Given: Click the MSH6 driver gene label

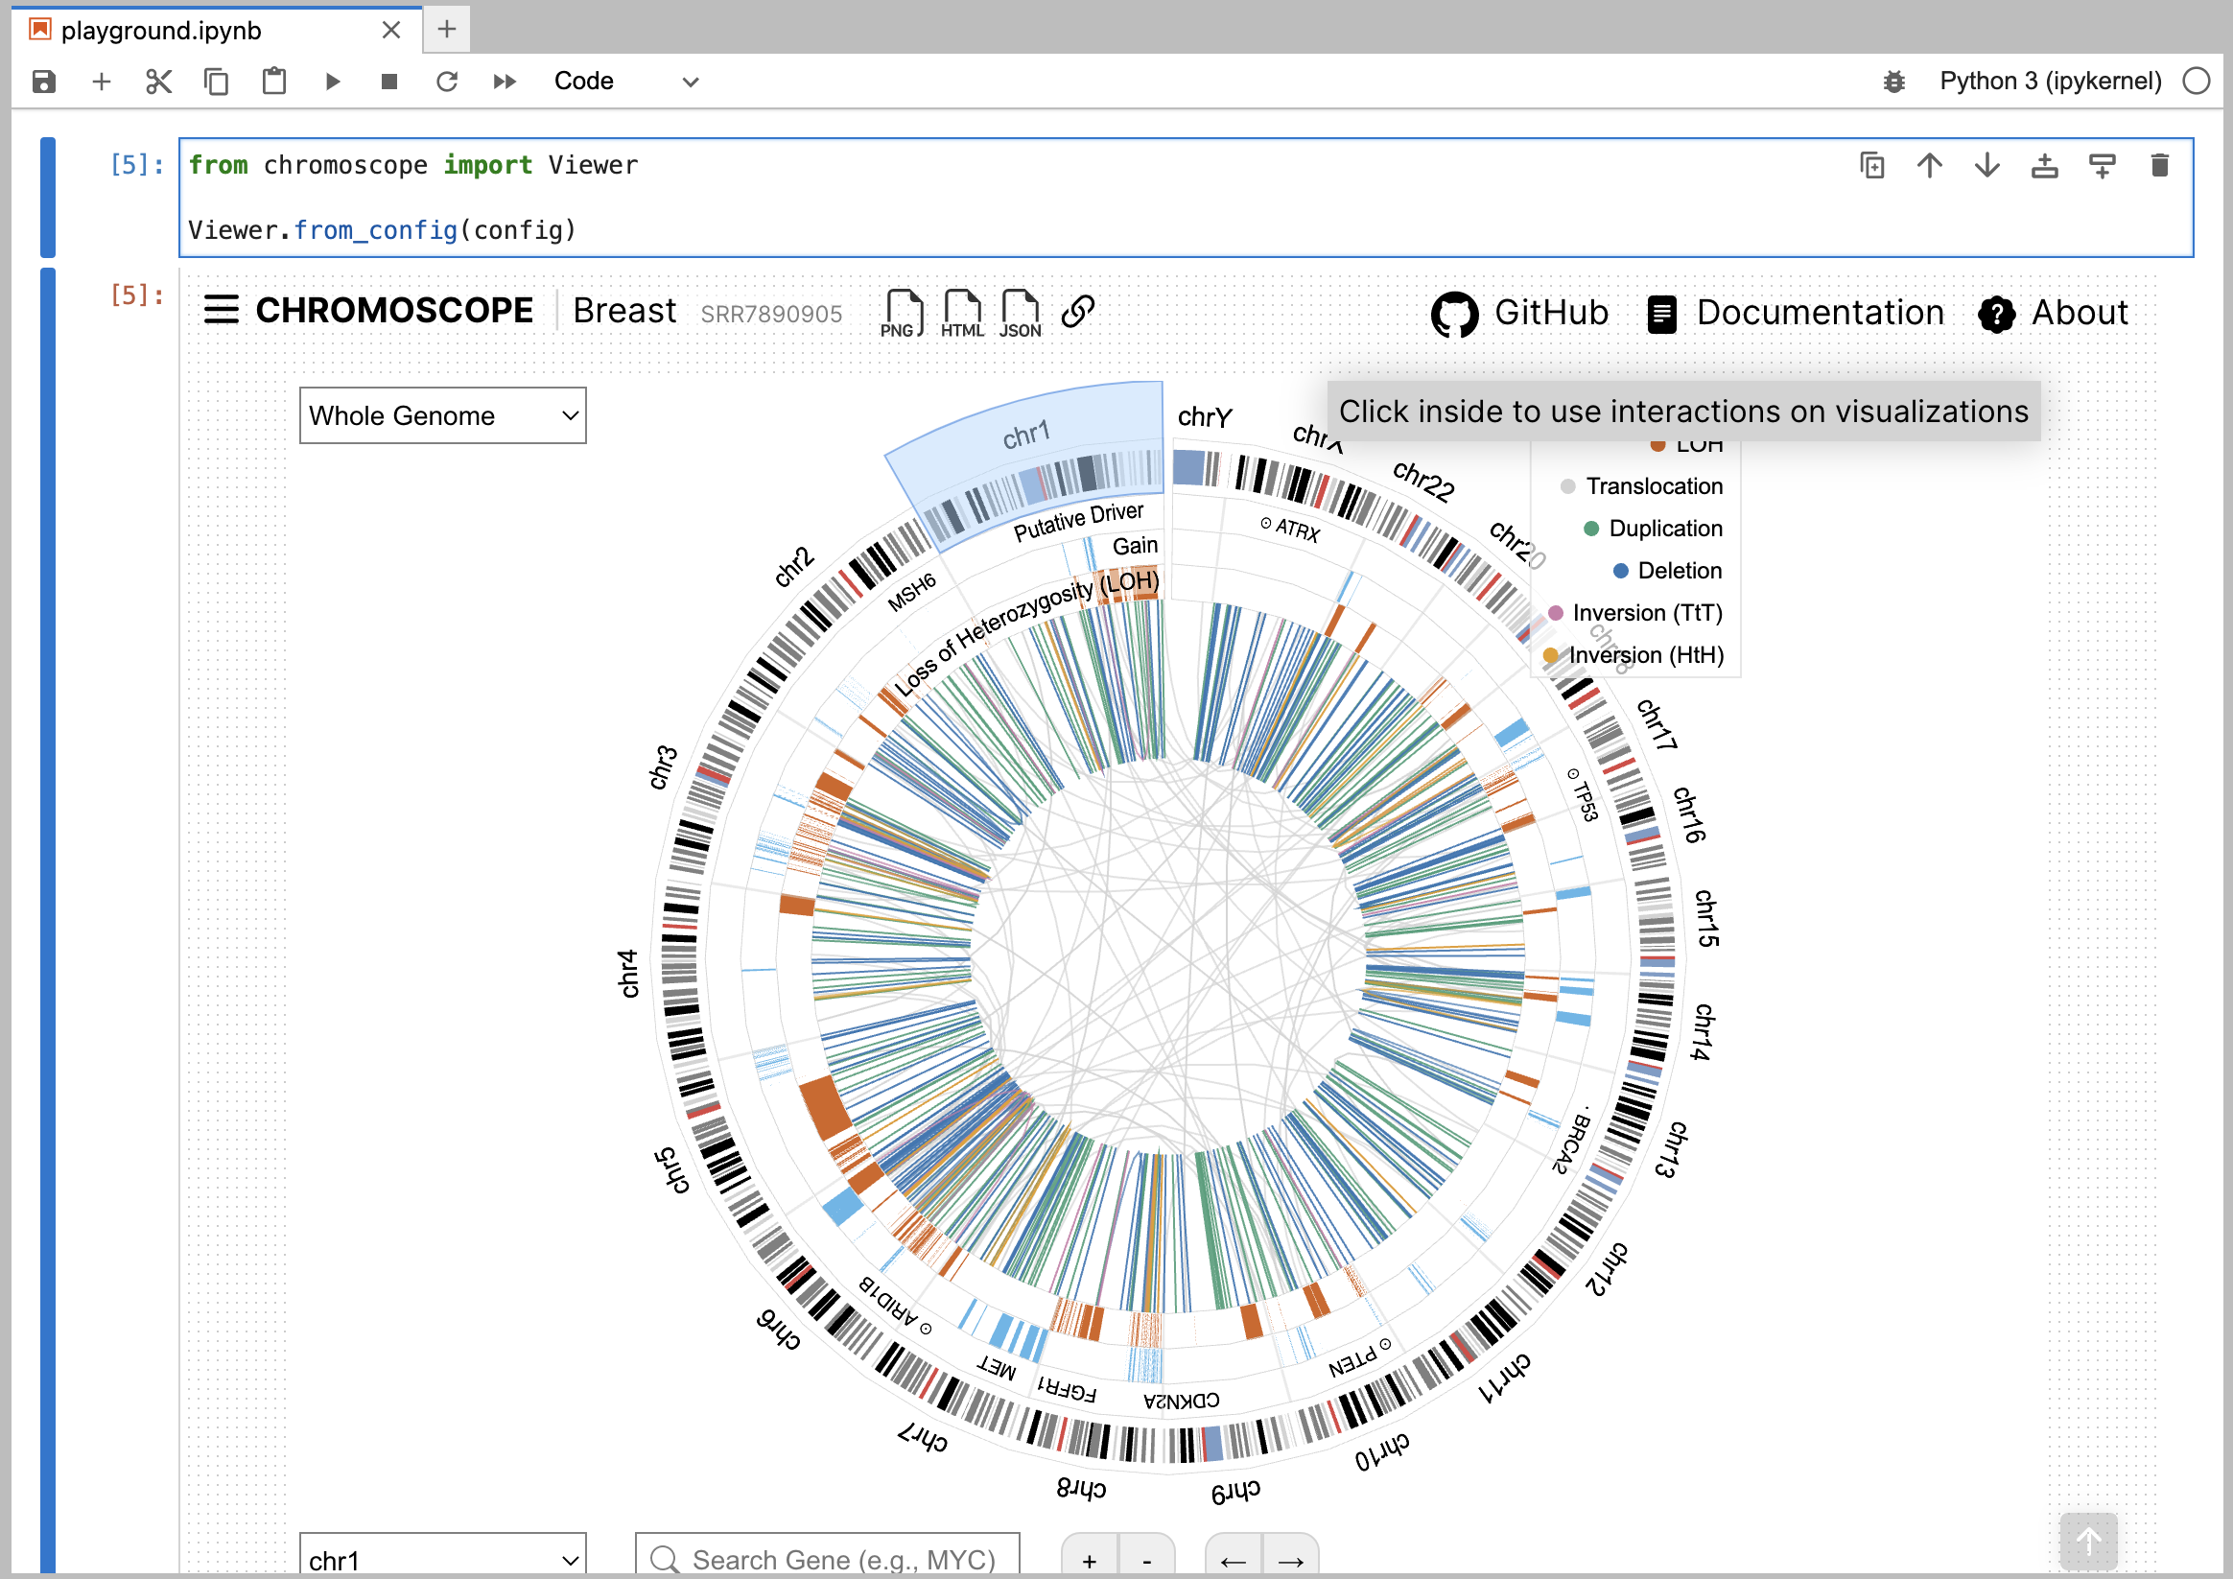Looking at the screenshot, I should 911,592.
